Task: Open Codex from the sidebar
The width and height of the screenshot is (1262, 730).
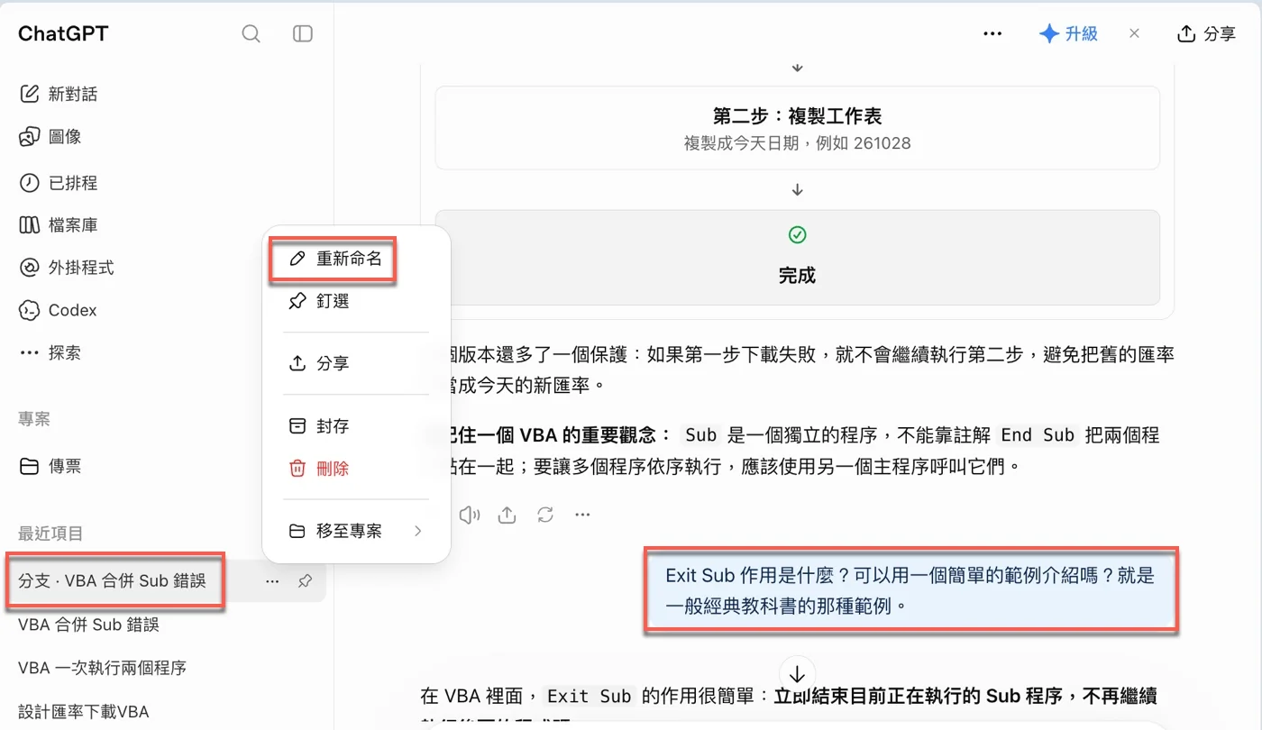Action: pos(58,310)
